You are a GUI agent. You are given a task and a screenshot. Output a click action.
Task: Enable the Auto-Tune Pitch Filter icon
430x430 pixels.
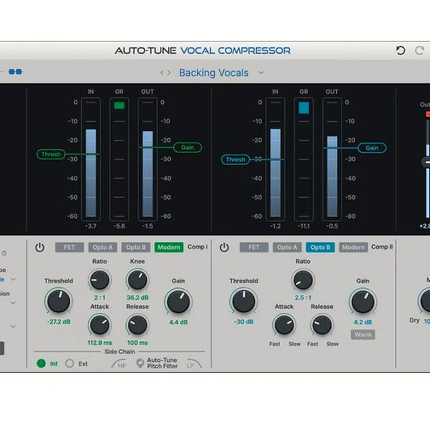click(140, 363)
